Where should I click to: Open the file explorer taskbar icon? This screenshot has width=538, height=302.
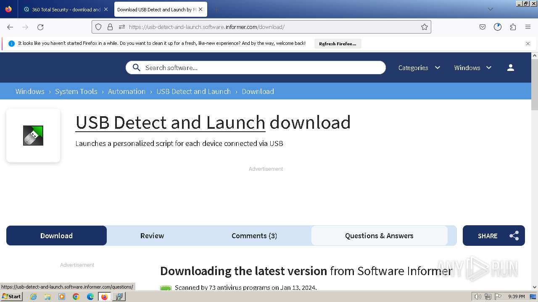[47, 297]
